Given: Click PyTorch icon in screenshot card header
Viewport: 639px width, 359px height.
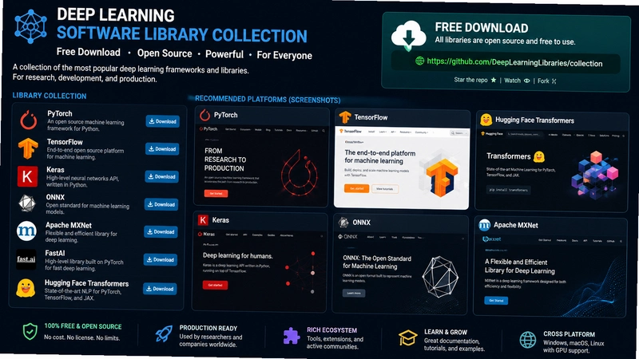Looking at the screenshot, I should click(x=204, y=115).
